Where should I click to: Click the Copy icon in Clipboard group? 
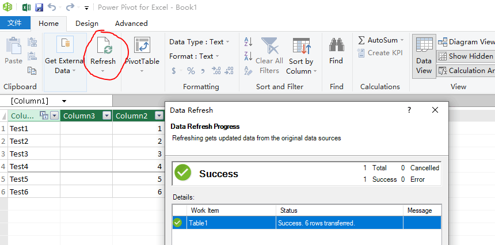point(32,70)
